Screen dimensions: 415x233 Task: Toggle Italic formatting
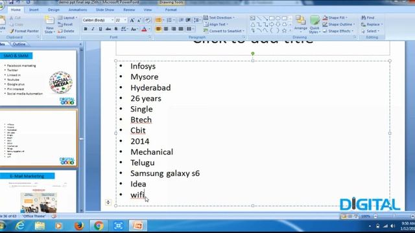[x=93, y=29]
